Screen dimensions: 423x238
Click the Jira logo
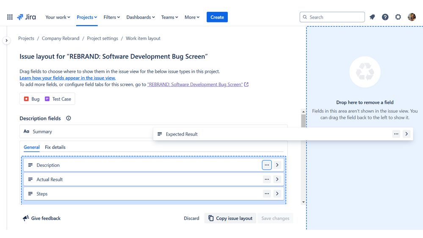pos(26,17)
